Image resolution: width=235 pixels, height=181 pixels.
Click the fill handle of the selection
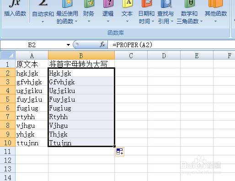coord(114,146)
